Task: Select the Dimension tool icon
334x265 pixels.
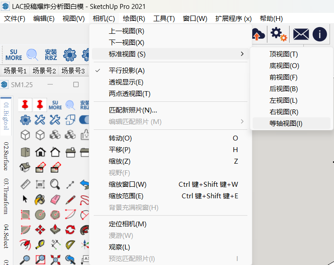Action: click(55, 245)
